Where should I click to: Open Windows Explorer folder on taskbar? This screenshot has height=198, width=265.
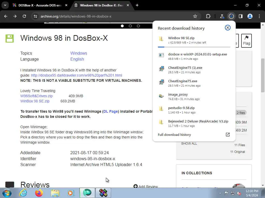(55, 193)
